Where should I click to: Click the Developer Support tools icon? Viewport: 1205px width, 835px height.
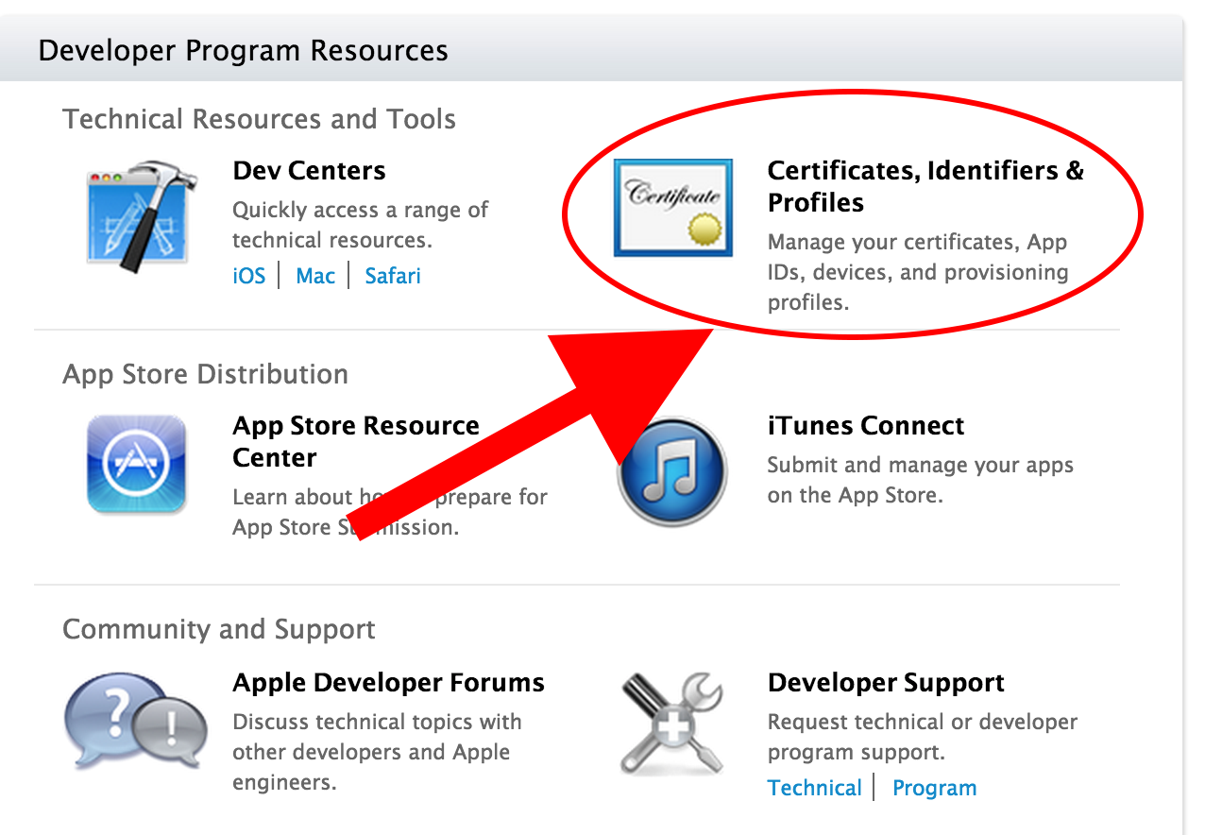tap(672, 723)
